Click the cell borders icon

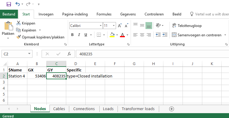[99, 35]
